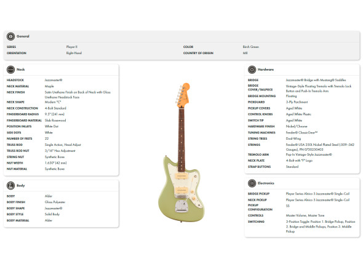Click the NUT MATERIAL label
This screenshot has width=363, height=267.
pyautogui.click(x=17, y=169)
